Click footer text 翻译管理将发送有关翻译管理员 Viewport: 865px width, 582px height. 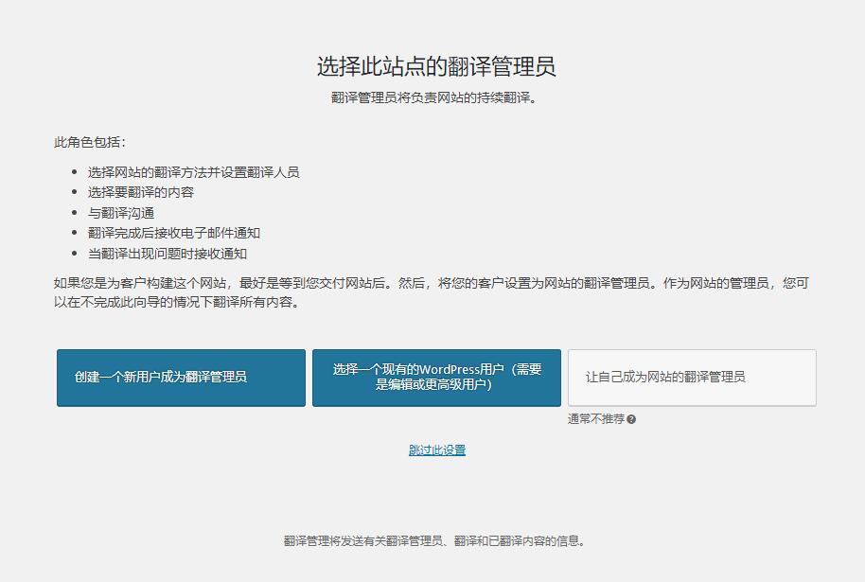[434, 541]
